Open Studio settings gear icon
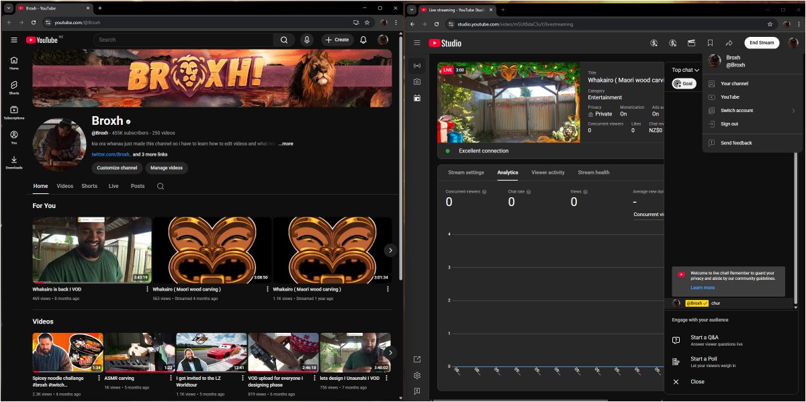806x402 pixels. pos(417,376)
